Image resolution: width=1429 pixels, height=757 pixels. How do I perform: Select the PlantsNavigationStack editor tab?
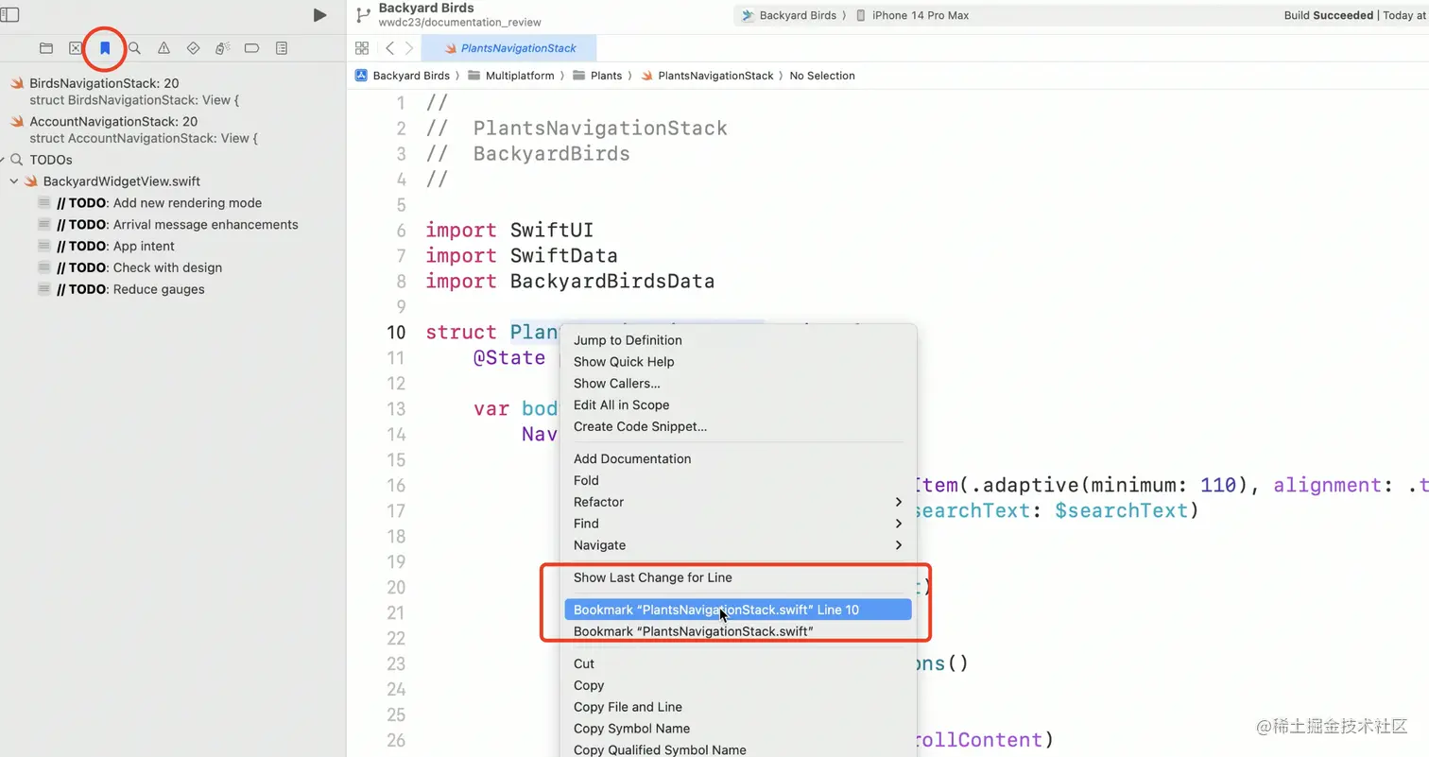point(509,48)
